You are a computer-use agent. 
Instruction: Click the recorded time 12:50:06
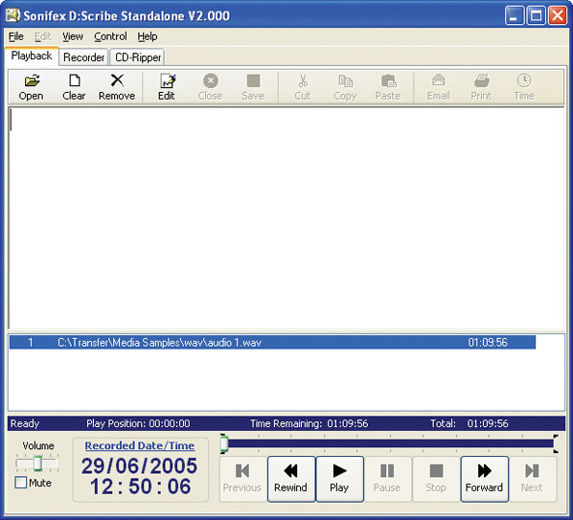140,486
